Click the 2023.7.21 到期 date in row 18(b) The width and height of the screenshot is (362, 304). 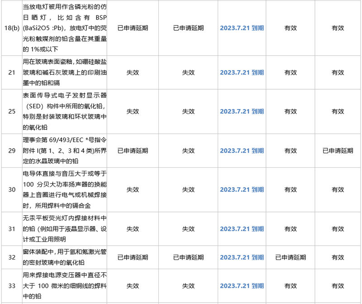point(242,28)
